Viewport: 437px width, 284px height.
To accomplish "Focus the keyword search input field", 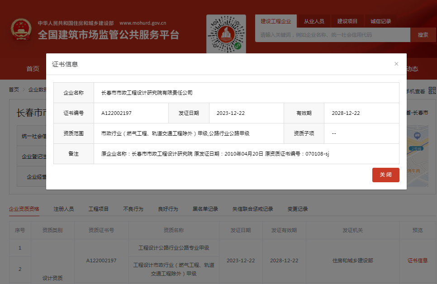I will 332,35.
